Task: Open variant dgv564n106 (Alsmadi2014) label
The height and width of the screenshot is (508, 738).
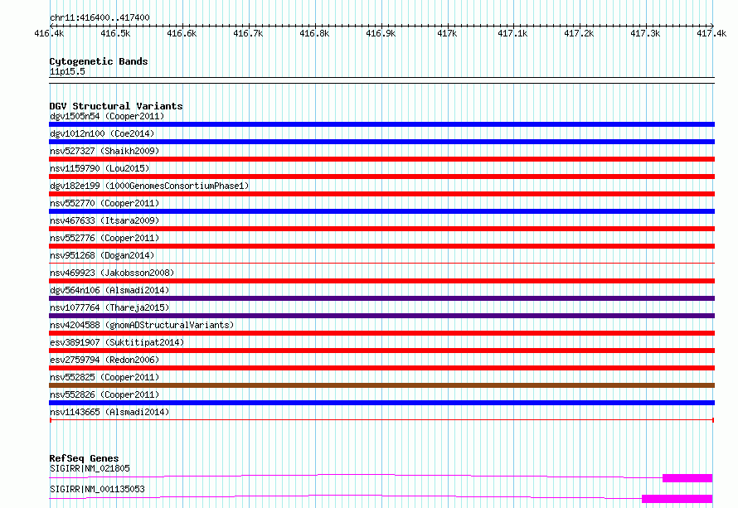Action: (109, 290)
